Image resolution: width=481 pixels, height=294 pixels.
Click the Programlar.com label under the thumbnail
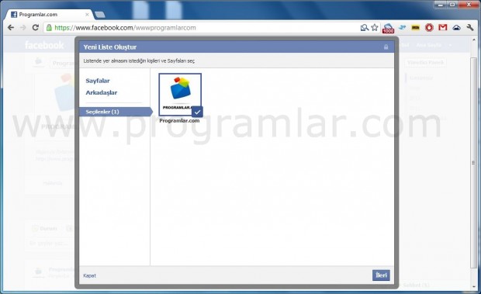pyautogui.click(x=179, y=121)
